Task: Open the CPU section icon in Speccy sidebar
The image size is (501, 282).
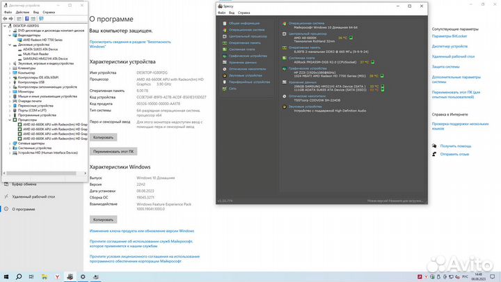Action: [224, 36]
